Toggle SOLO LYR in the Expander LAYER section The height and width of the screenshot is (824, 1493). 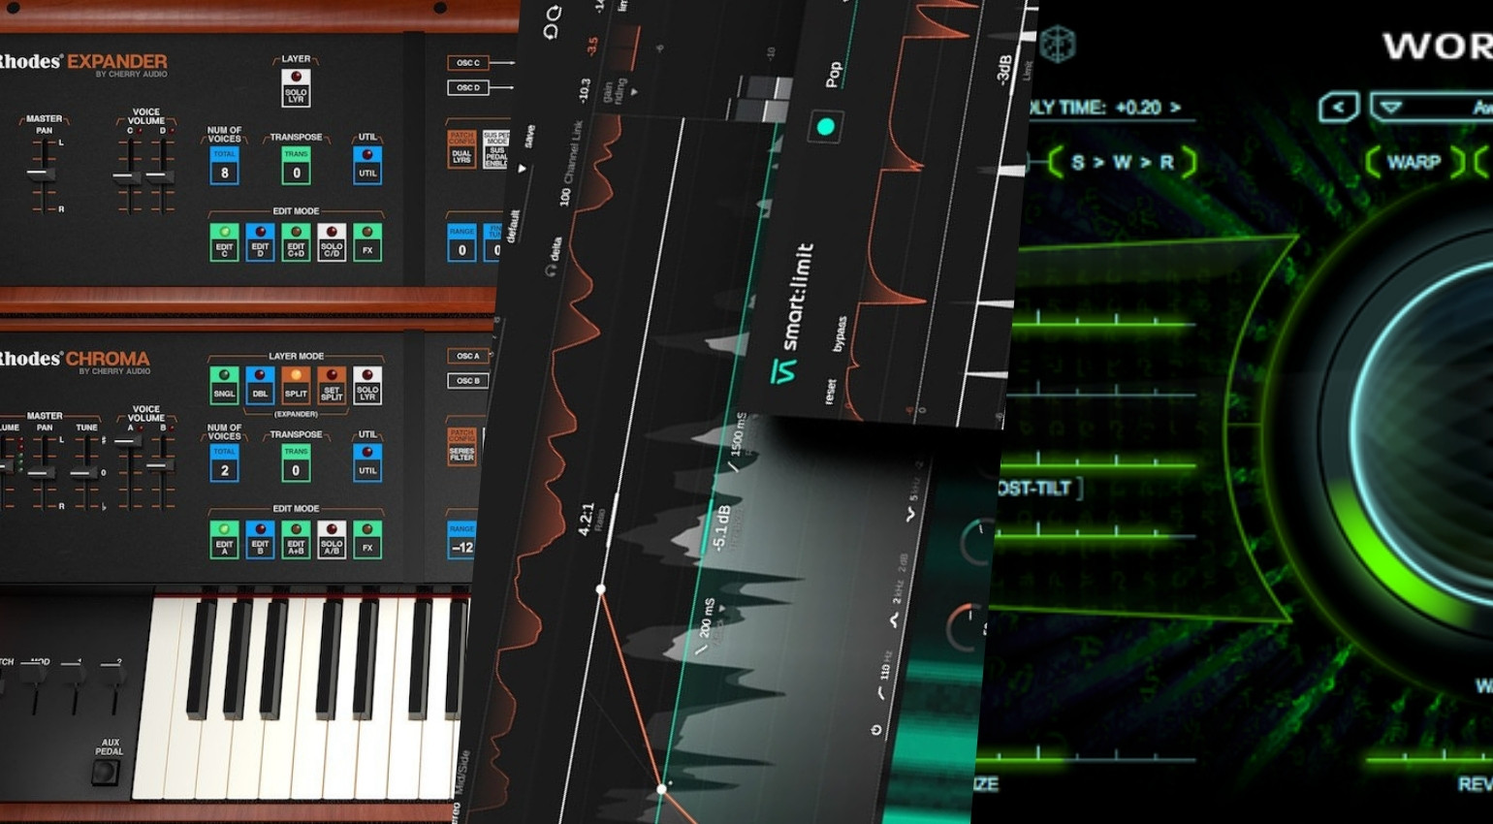pos(296,87)
